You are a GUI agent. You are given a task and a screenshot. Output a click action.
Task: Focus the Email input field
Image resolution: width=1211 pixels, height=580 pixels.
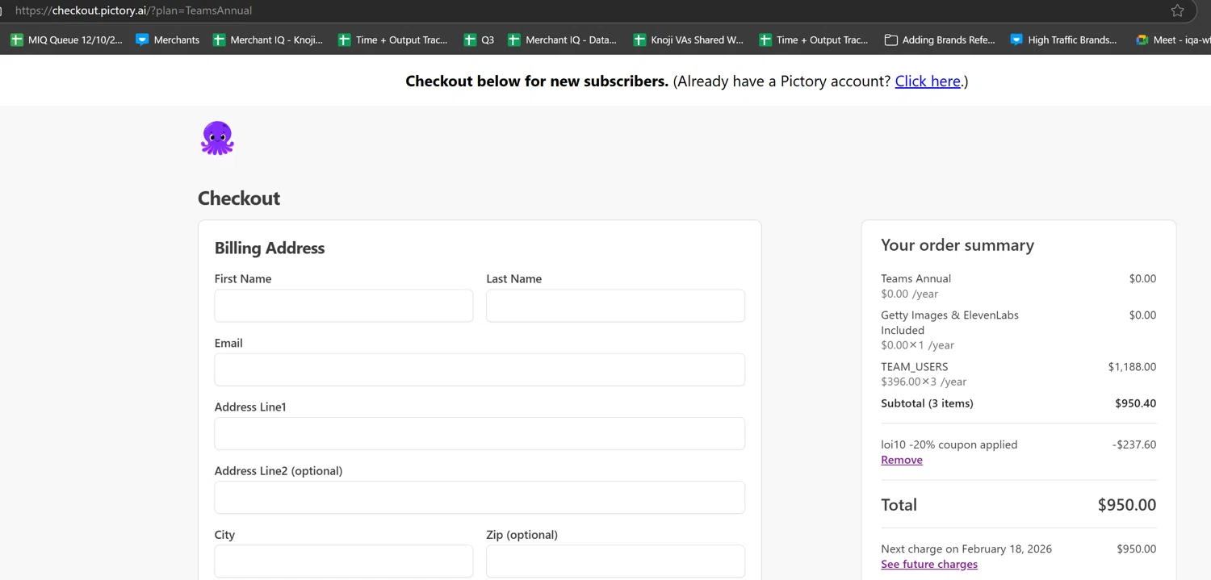pyautogui.click(x=480, y=369)
